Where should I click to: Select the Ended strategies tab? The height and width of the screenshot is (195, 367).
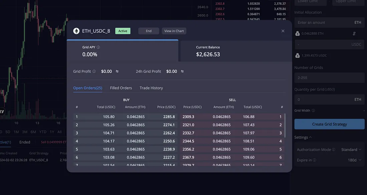pos(25,142)
